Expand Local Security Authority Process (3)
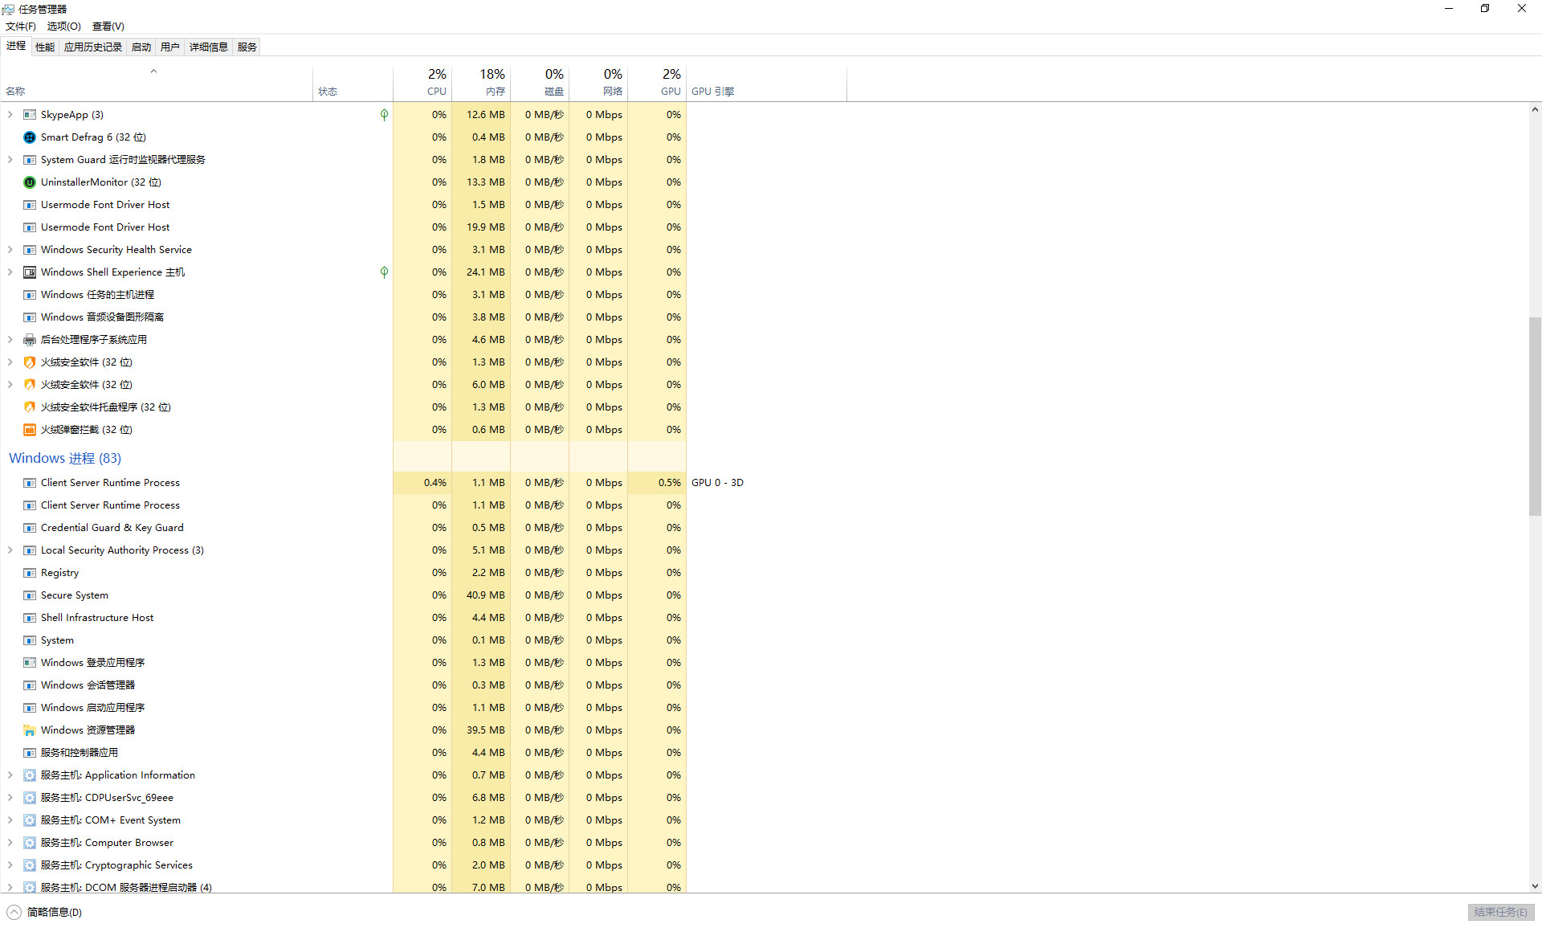 (x=10, y=550)
